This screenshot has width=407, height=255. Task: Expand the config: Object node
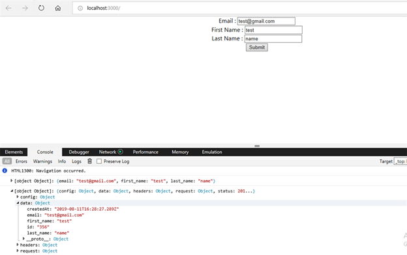18,196
